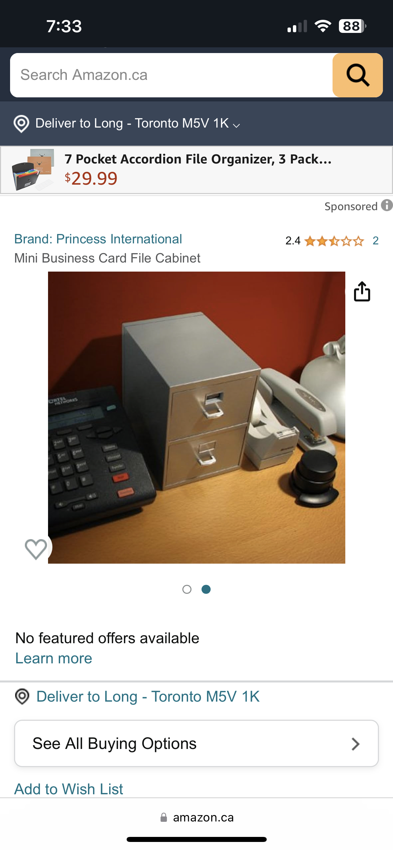The image size is (393, 850).
Task: Open Brand: Princess International link
Action: (x=98, y=239)
